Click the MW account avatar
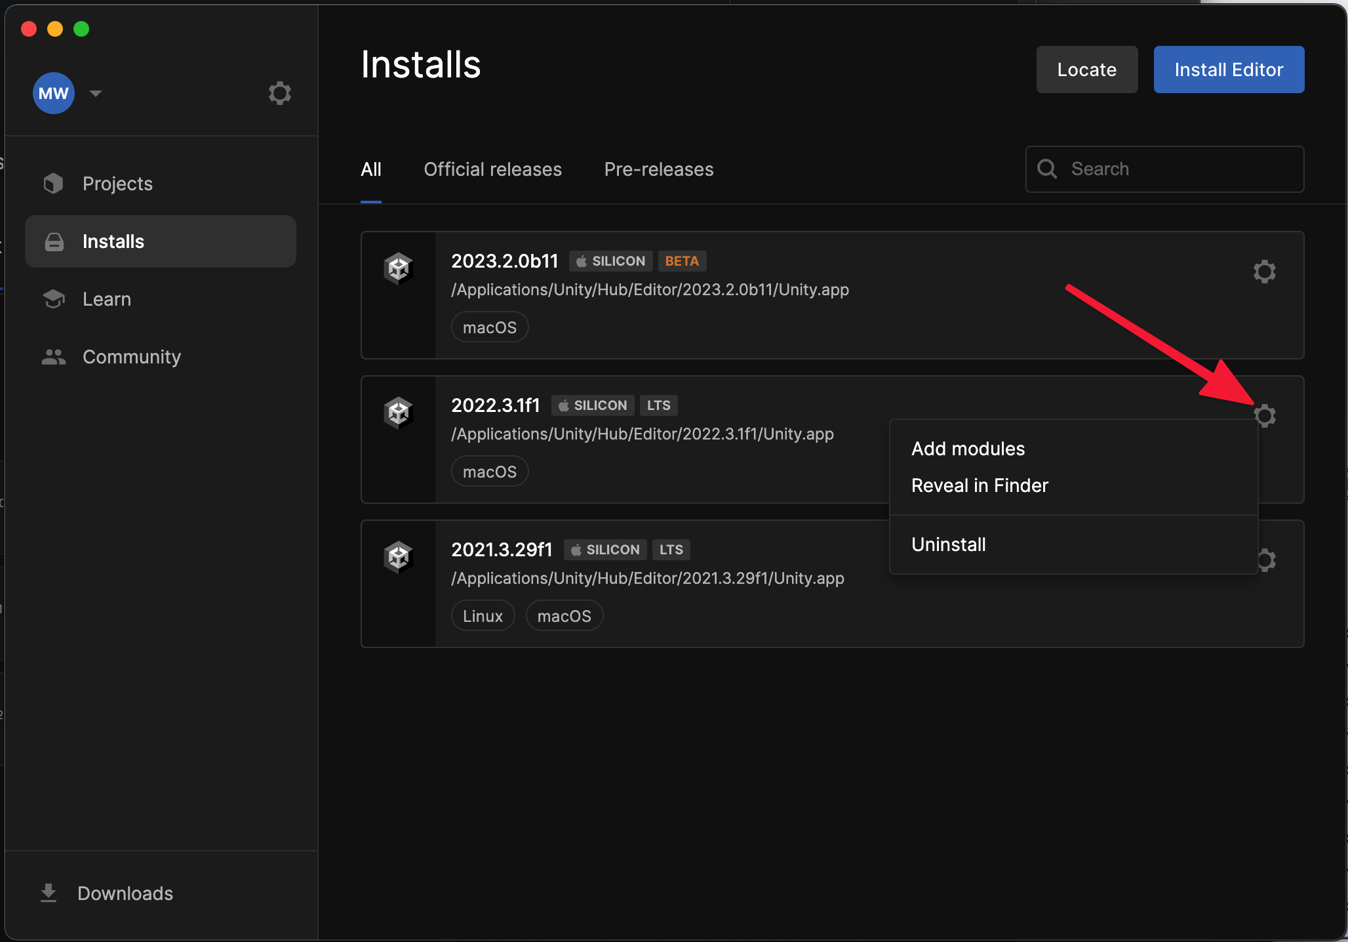 [54, 93]
